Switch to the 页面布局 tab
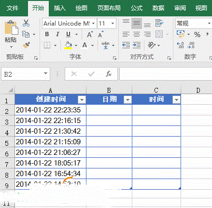The height and width of the screenshot is (208, 212). coord(109,8)
